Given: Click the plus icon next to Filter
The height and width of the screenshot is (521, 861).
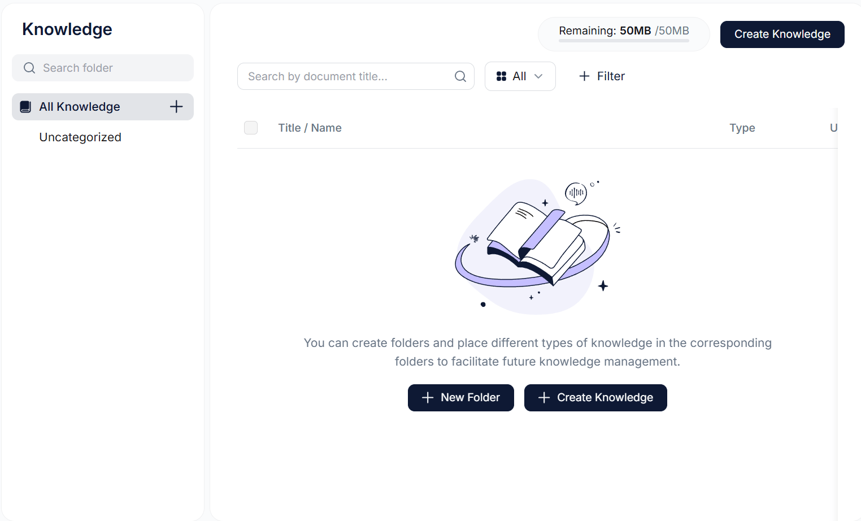Looking at the screenshot, I should point(584,76).
